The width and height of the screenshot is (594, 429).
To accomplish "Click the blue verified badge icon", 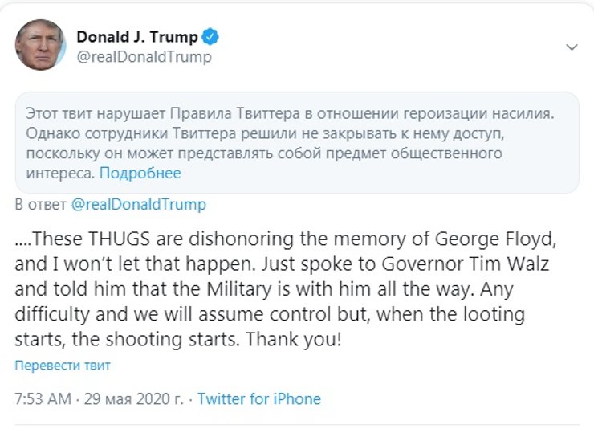I will [x=211, y=37].
